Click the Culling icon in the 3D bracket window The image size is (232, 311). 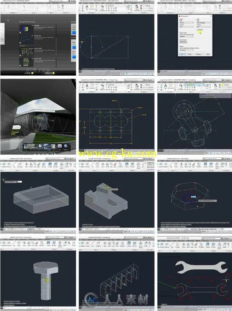point(127,165)
